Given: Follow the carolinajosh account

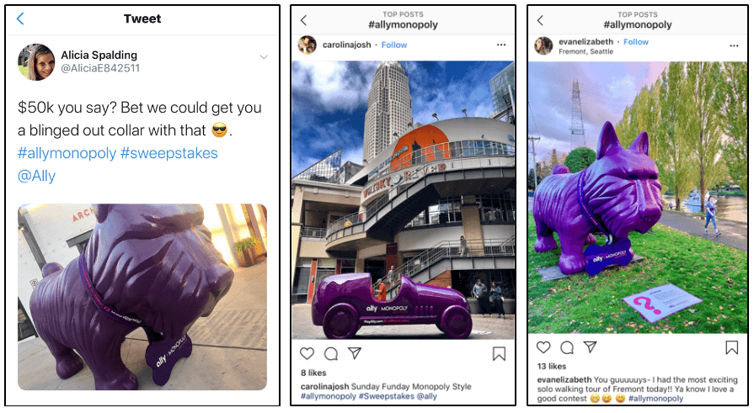Looking at the screenshot, I should [393, 45].
